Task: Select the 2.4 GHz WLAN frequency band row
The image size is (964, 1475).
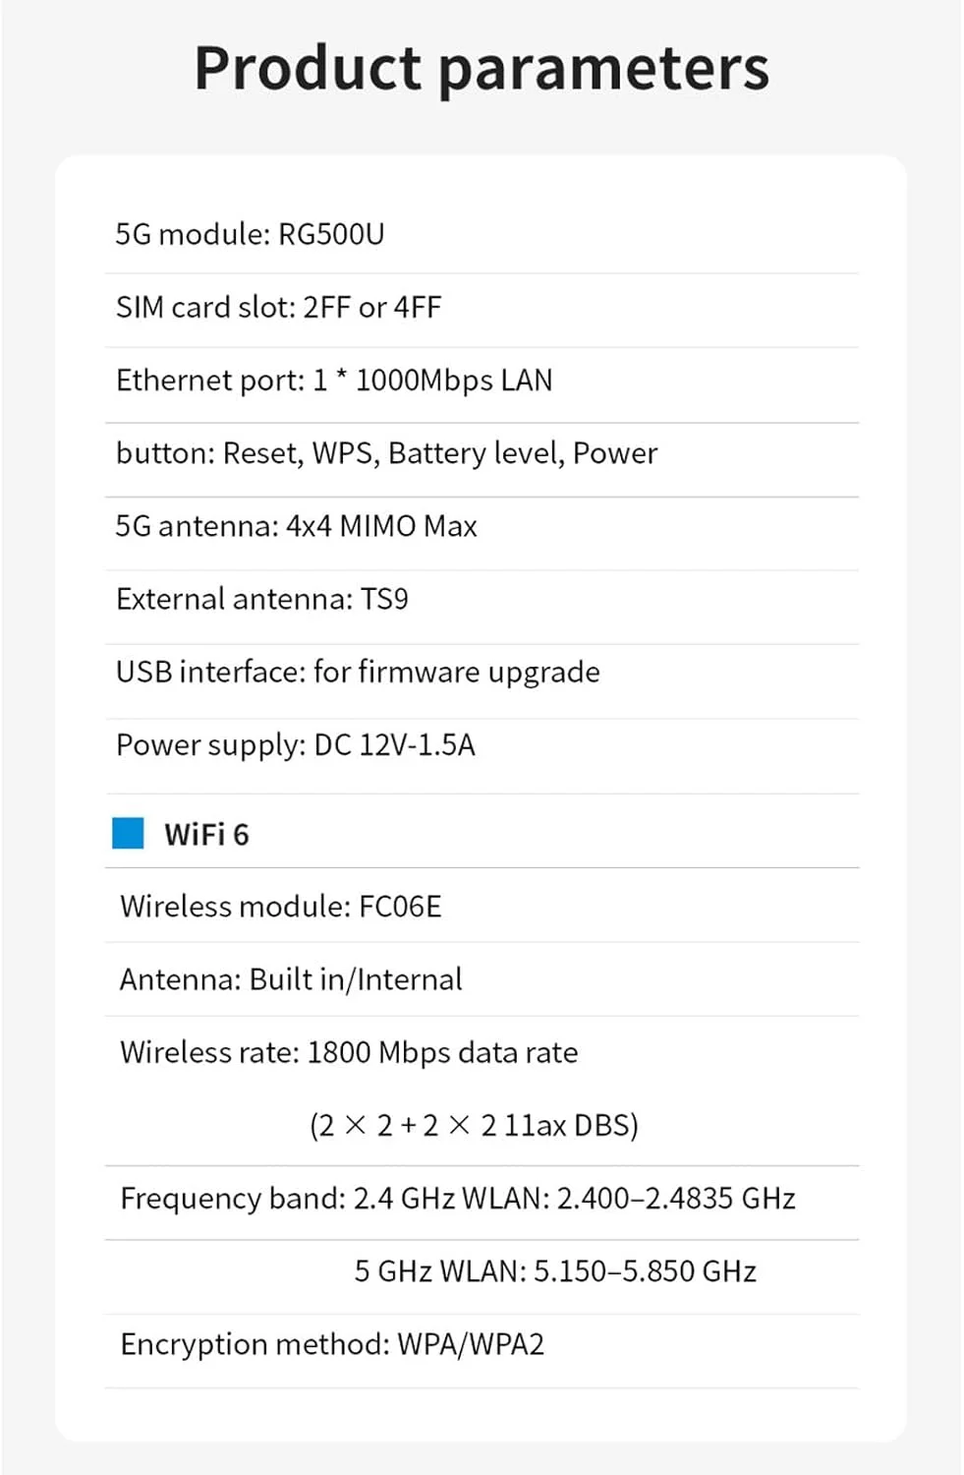Action: 457,1198
